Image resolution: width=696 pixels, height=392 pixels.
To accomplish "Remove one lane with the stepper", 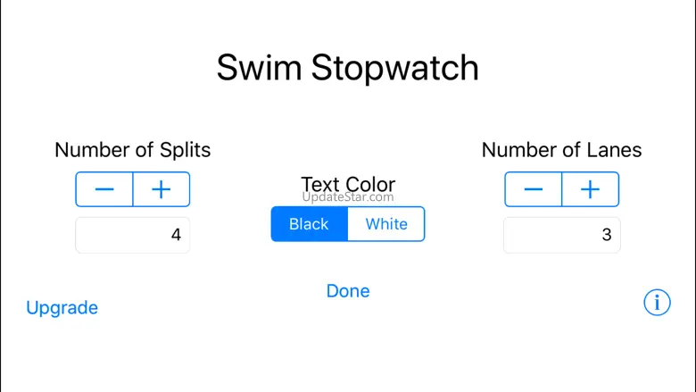I will (534, 189).
